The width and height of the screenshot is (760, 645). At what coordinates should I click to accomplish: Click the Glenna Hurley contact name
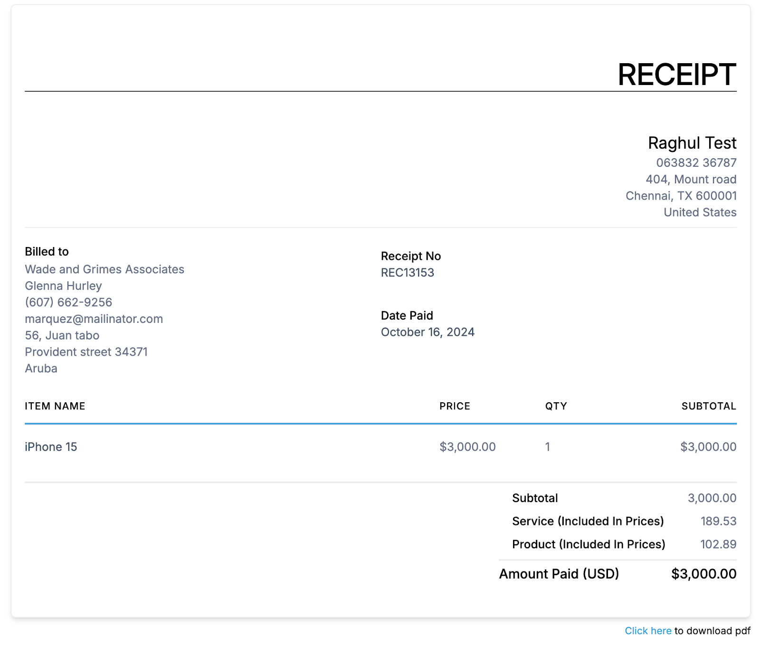click(63, 286)
